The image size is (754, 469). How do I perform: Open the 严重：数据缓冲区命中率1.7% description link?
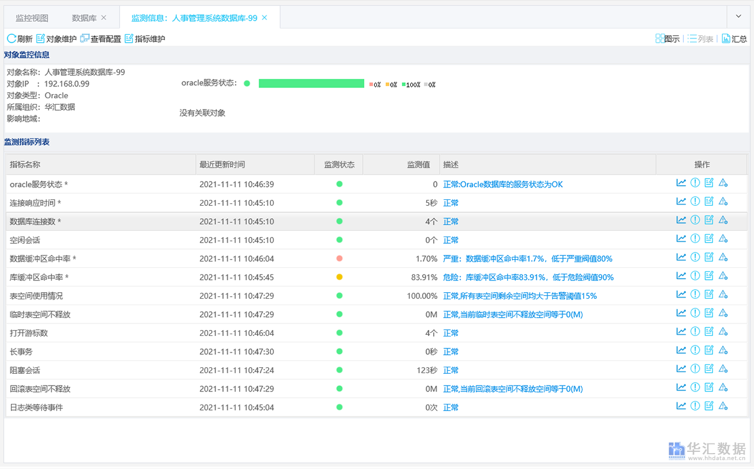click(528, 258)
